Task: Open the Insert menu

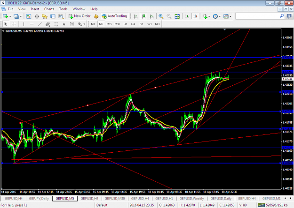Action: (x=35, y=9)
